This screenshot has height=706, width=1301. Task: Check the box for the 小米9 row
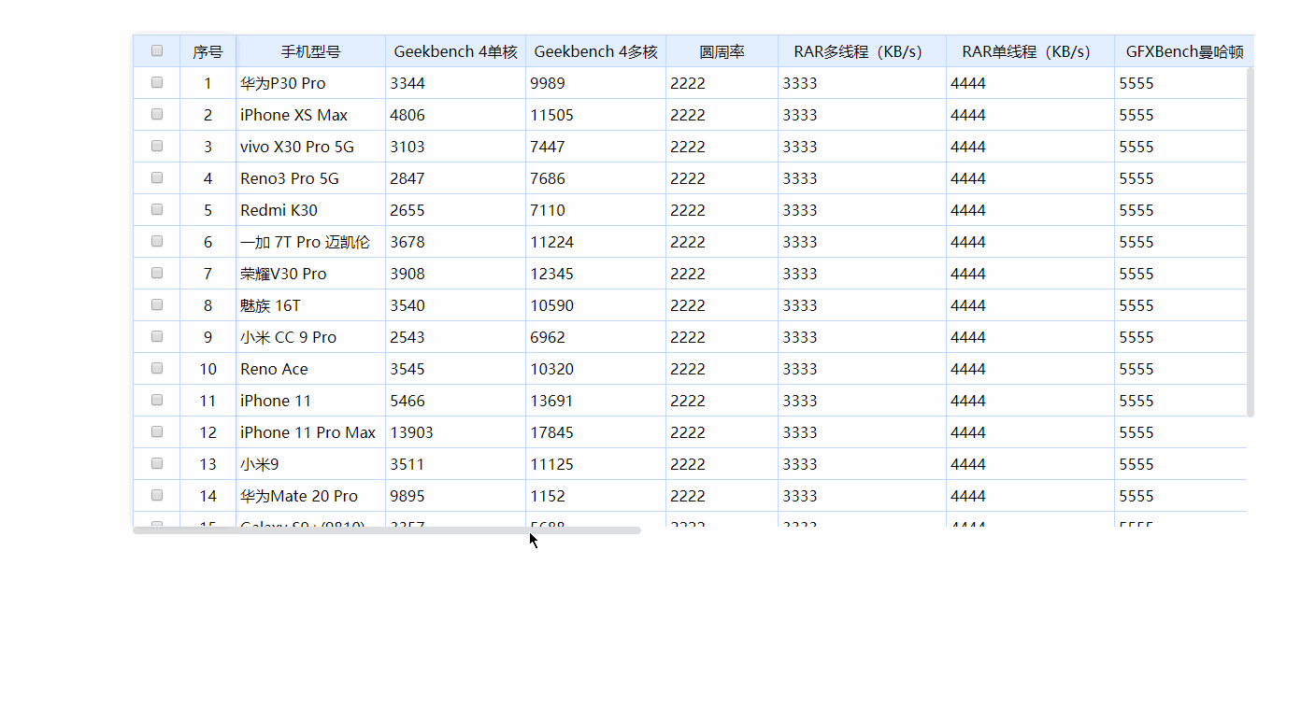pyautogui.click(x=157, y=464)
